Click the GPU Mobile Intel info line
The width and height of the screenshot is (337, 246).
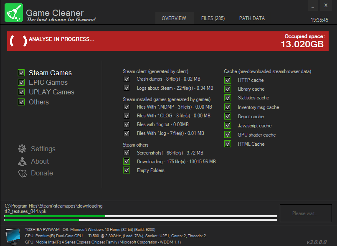103,242
